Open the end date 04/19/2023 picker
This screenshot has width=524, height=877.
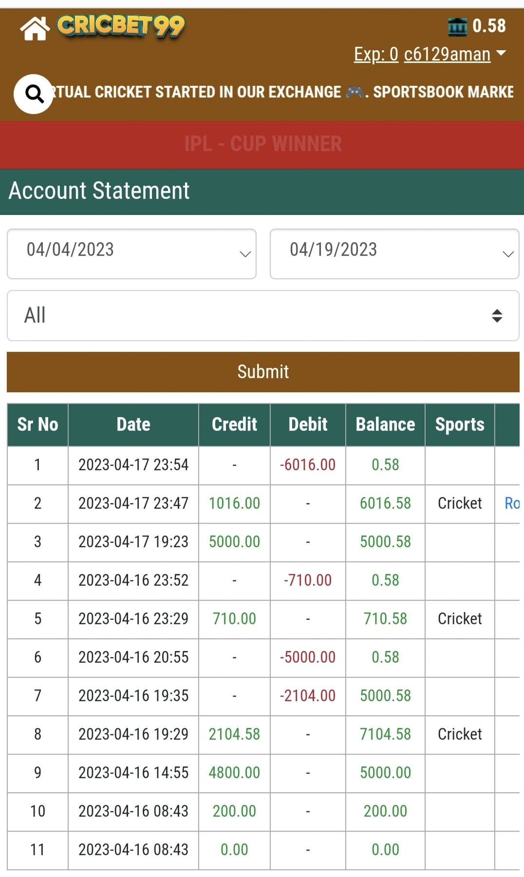[394, 253]
